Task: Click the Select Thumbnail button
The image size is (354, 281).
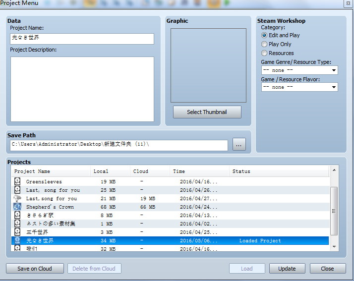Action: (x=207, y=112)
